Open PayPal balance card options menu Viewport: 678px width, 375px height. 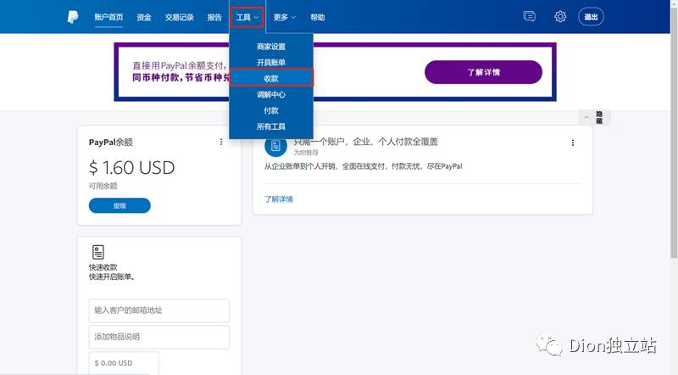[221, 142]
